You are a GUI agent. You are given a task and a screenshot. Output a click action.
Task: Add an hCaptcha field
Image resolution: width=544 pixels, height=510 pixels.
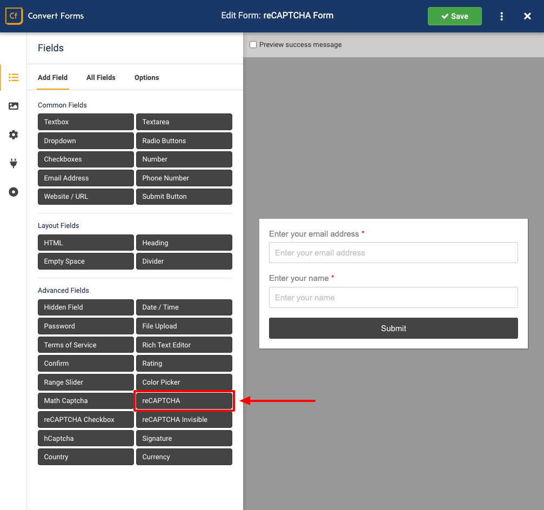tap(86, 438)
